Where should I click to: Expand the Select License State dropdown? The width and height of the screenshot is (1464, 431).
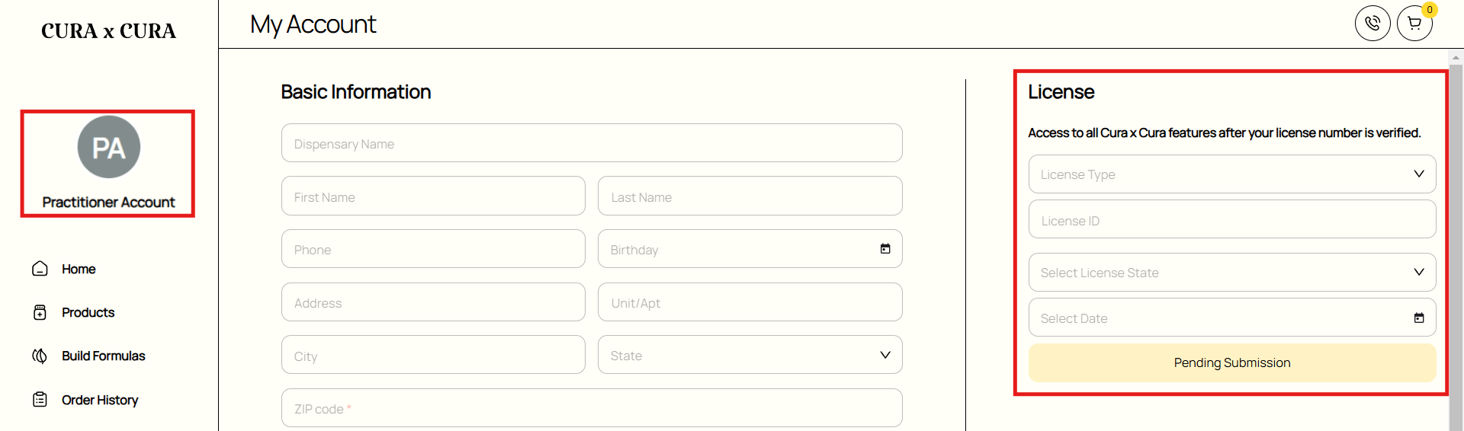[x=1232, y=273]
